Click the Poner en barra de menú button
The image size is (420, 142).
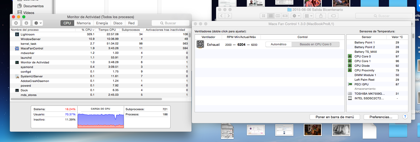pos(335,117)
